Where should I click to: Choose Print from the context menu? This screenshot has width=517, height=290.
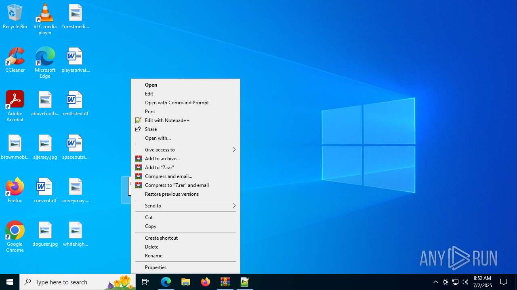[x=185, y=112]
